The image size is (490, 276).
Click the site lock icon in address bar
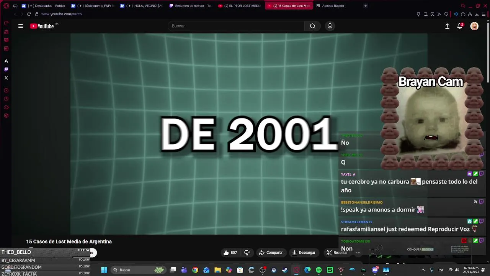pyautogui.click(x=37, y=14)
